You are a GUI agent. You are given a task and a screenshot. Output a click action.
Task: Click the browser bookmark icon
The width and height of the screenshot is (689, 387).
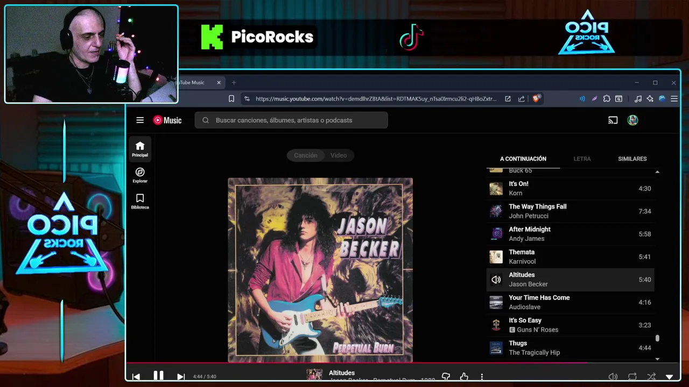click(x=231, y=99)
